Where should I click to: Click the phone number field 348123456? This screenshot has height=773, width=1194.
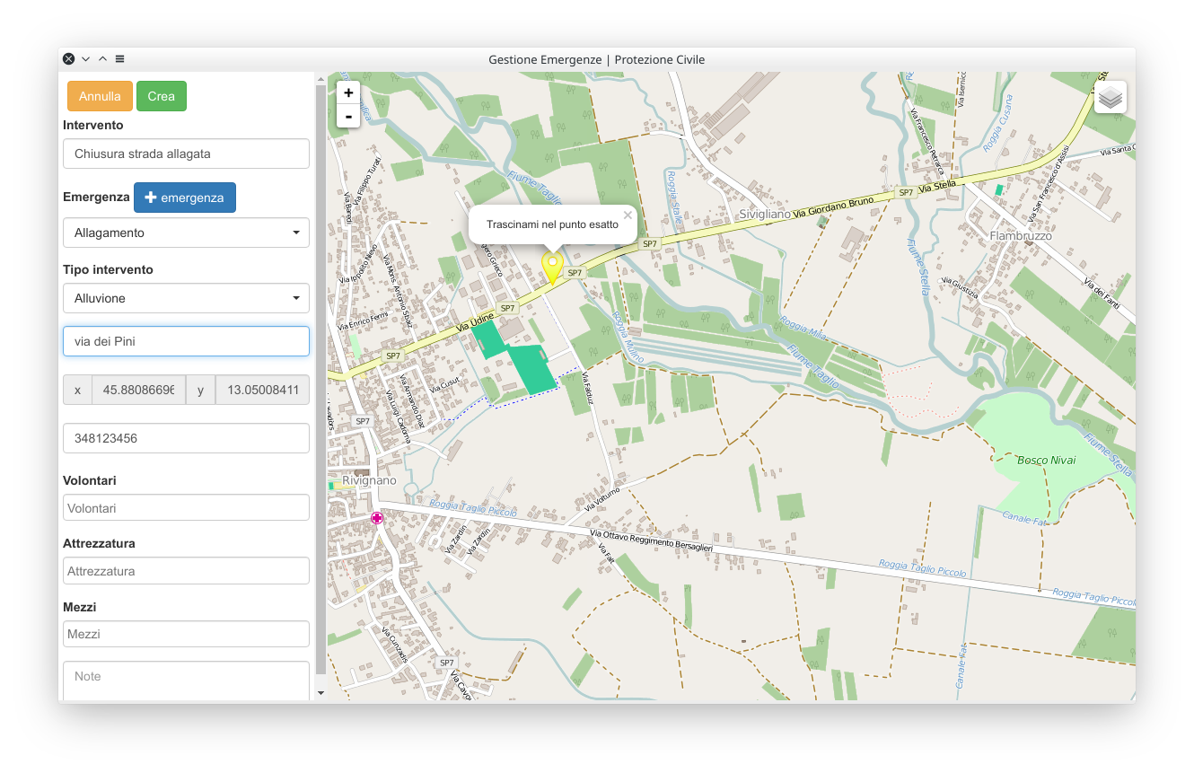[186, 438]
